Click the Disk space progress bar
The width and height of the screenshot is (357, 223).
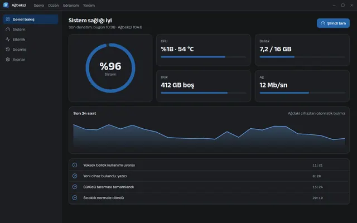(x=203, y=93)
